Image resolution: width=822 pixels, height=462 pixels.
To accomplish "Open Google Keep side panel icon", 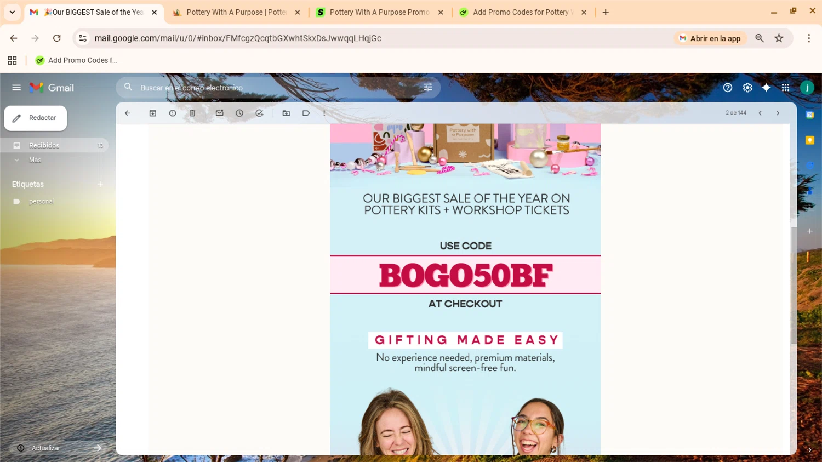I will coord(810,140).
